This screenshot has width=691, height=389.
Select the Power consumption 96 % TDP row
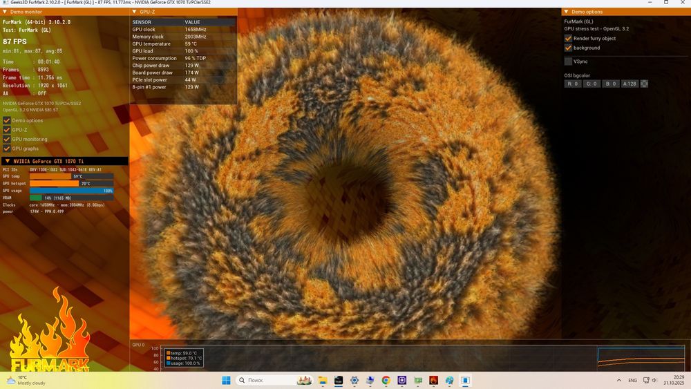tap(183, 58)
